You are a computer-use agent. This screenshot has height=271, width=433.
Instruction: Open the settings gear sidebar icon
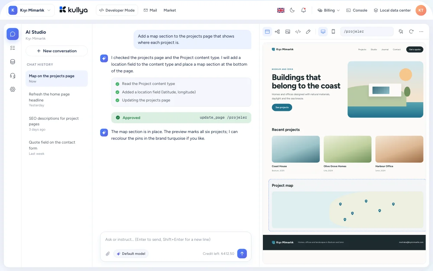pos(13,90)
